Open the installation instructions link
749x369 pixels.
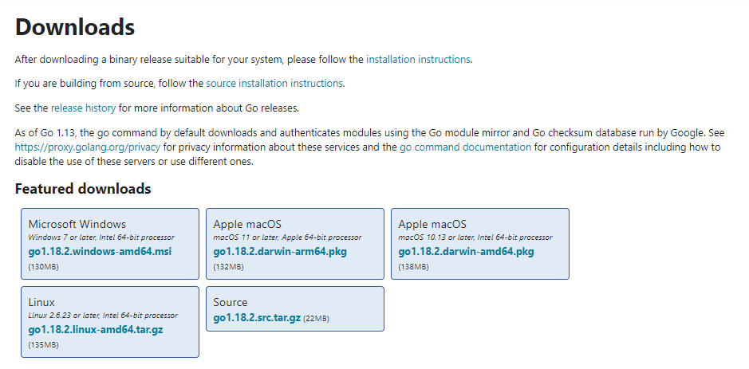click(418, 60)
